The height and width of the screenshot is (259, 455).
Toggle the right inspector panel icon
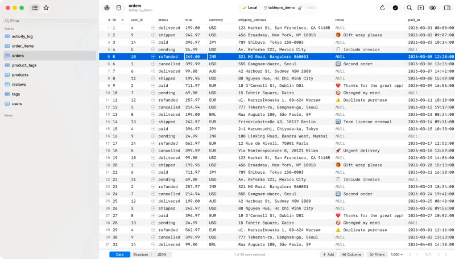447,8
